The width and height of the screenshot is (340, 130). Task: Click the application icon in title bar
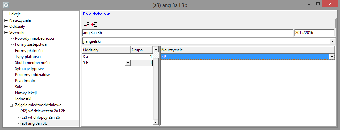point(6,5)
